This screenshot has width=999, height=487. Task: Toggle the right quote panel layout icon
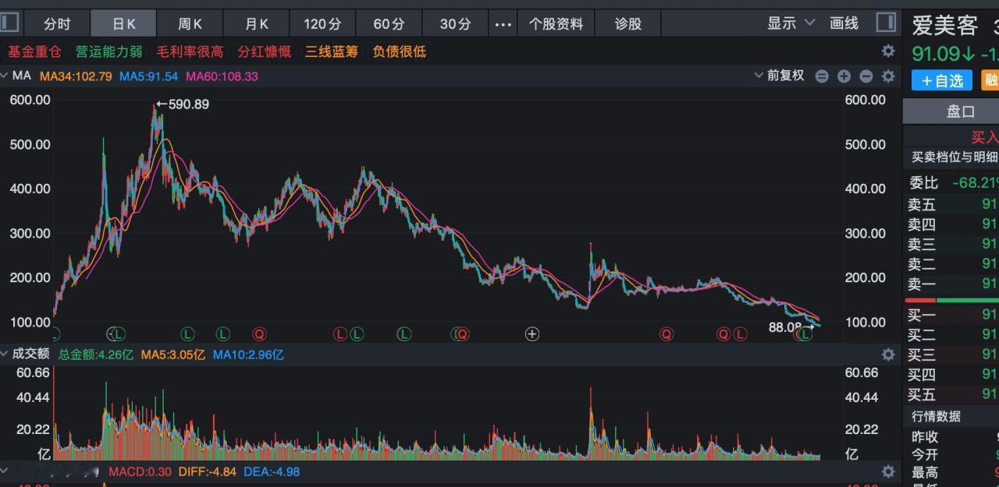coord(886,23)
